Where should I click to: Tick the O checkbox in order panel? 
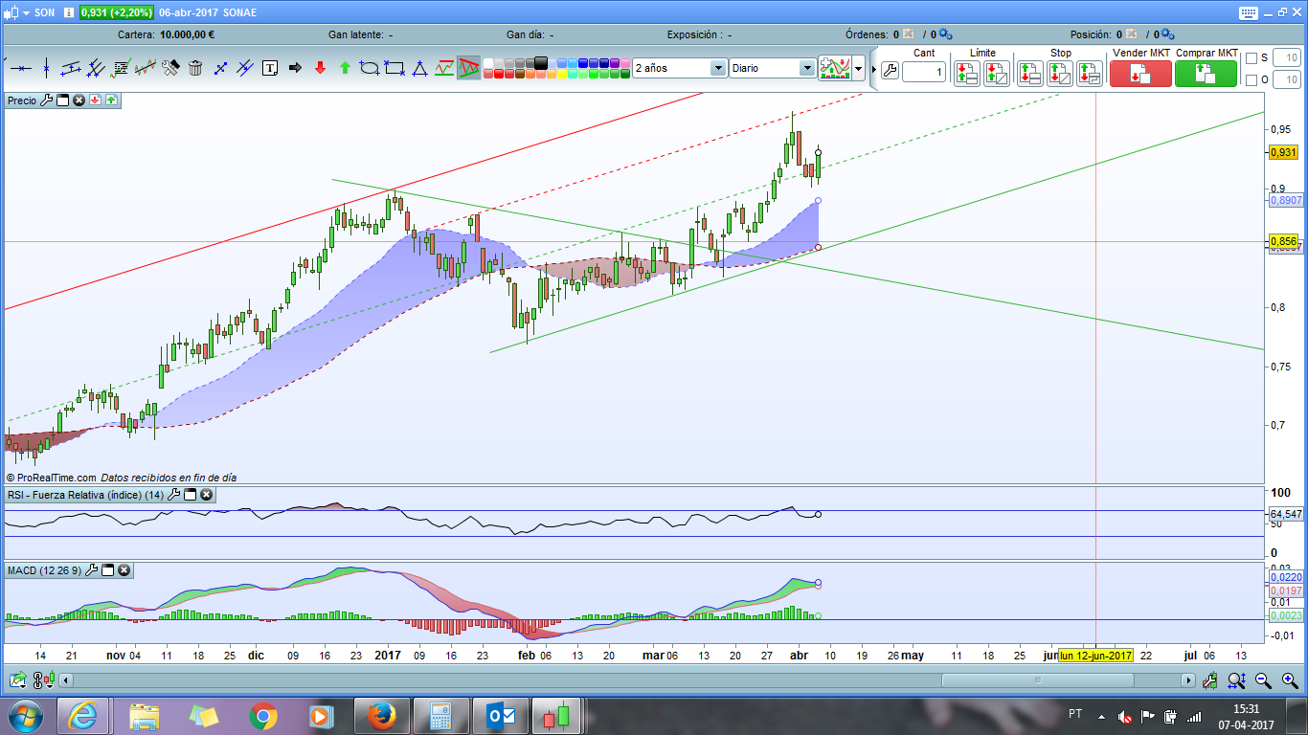(1252, 79)
